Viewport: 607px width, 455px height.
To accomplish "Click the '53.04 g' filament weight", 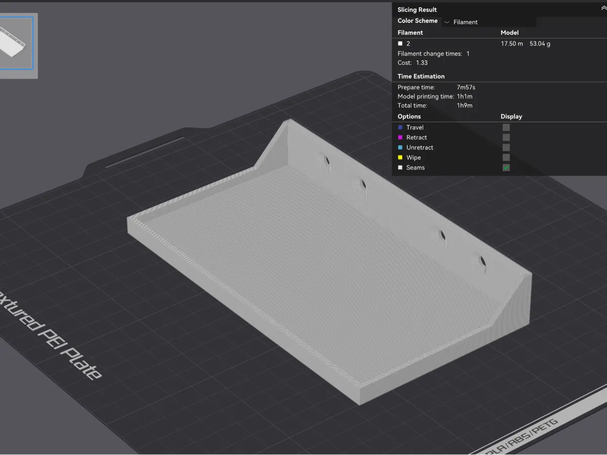I will pos(540,44).
